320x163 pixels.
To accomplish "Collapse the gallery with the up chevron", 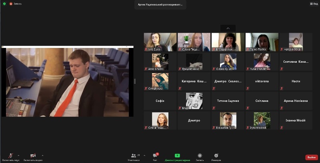I will pyautogui.click(x=228, y=28).
